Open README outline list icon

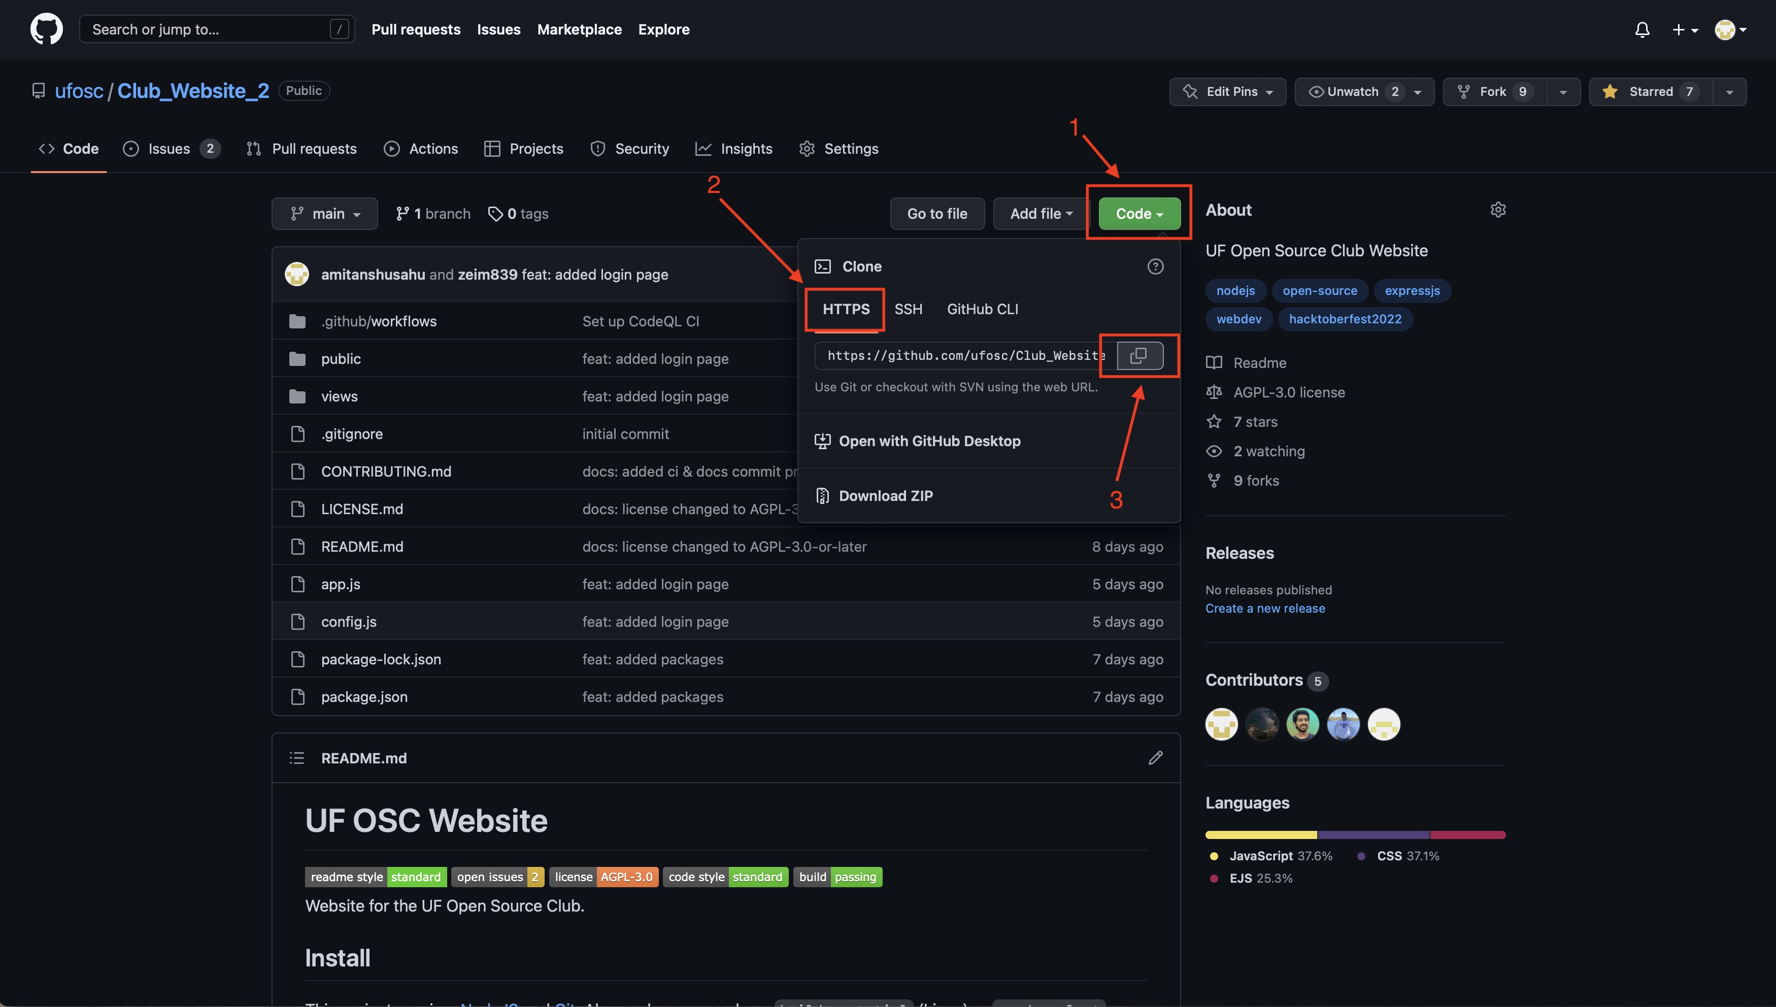297,758
